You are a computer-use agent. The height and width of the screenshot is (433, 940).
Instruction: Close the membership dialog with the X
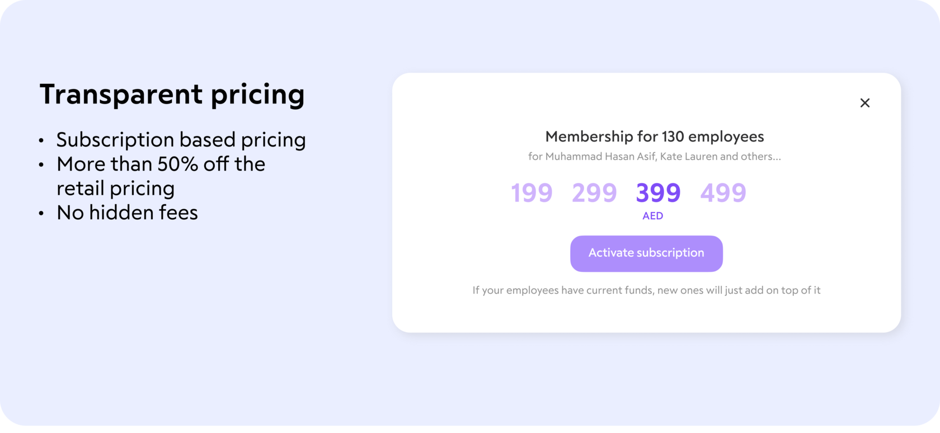click(864, 103)
